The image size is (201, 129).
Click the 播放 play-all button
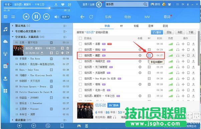coord(157,32)
